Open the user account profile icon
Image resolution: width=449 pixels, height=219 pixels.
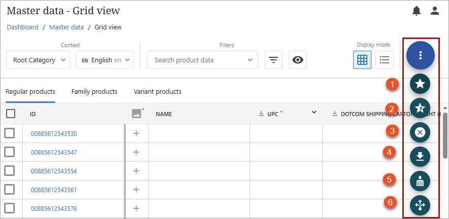pos(435,11)
